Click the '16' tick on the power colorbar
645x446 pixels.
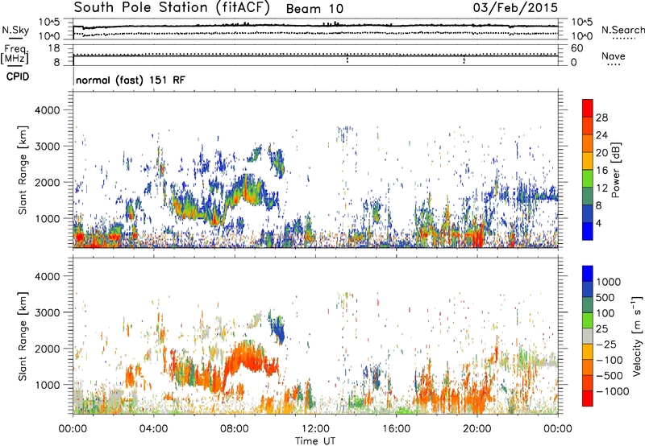click(601, 171)
